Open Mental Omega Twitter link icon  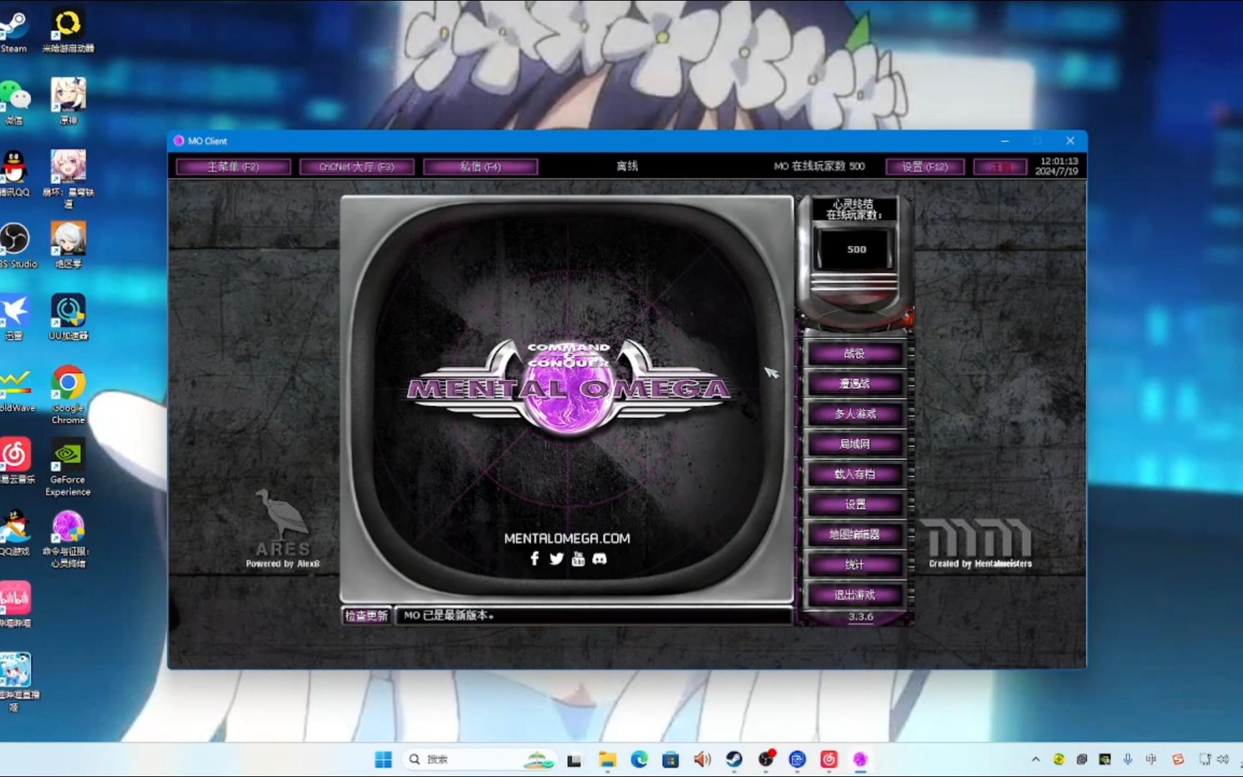[556, 558]
